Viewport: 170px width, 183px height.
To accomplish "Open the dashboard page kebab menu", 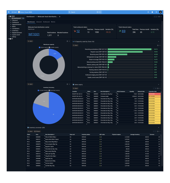I will pyautogui.click(x=161, y=17).
